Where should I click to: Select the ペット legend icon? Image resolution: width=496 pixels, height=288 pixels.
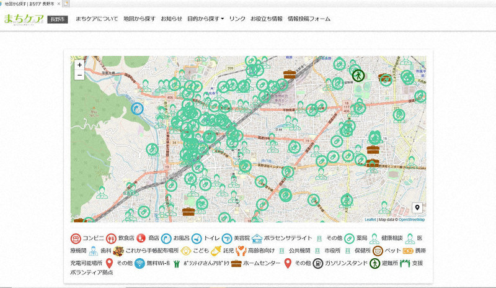[377, 251]
